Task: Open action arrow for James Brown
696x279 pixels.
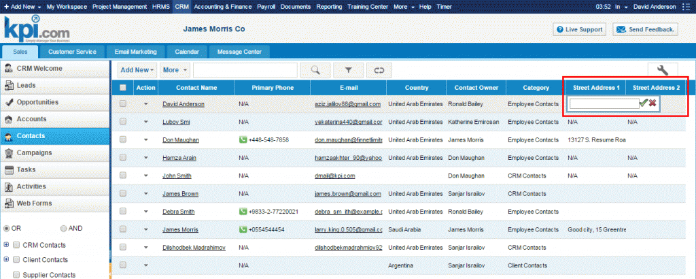Action: pos(146,194)
